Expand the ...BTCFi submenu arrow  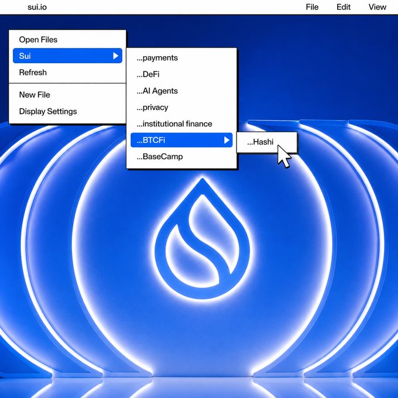(x=227, y=140)
